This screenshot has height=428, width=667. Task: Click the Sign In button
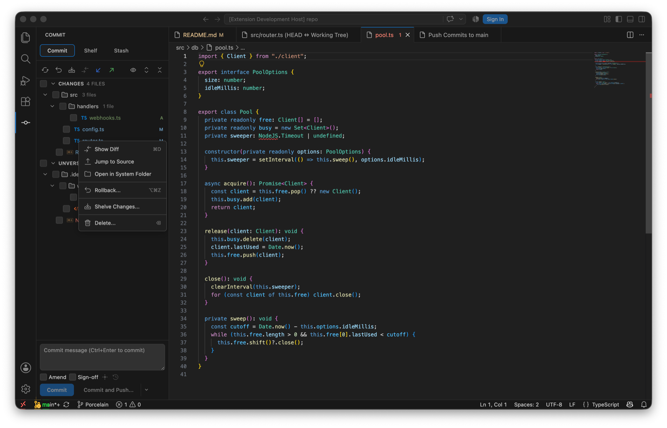tap(495, 19)
